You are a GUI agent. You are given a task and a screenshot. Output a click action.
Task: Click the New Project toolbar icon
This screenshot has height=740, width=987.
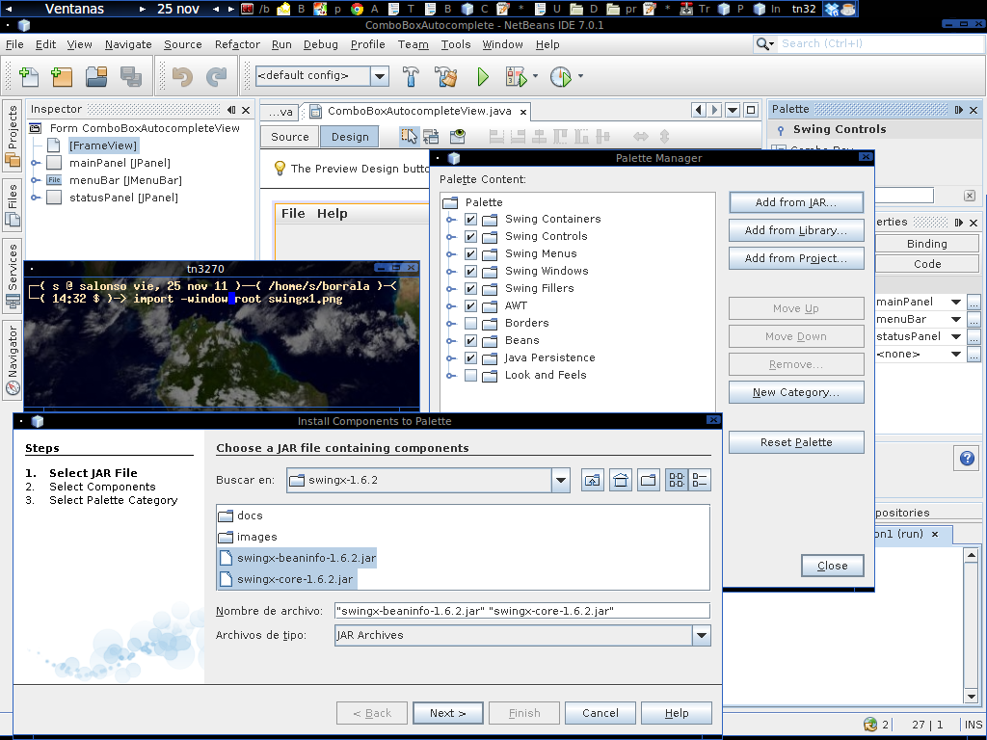pos(60,76)
